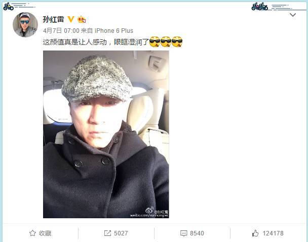Click the membership crown badge icon

[x=82, y=19]
